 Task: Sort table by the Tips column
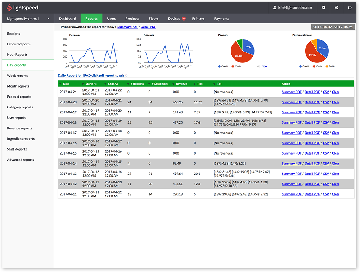pyautogui.click(x=200, y=84)
